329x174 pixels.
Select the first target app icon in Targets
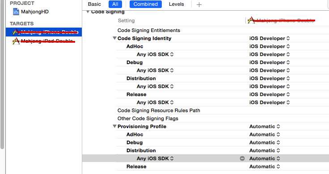pos(16,32)
